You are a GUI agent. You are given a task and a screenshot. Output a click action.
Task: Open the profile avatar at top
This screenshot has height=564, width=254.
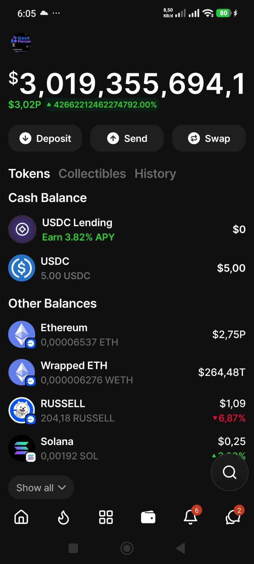pyautogui.click(x=21, y=43)
